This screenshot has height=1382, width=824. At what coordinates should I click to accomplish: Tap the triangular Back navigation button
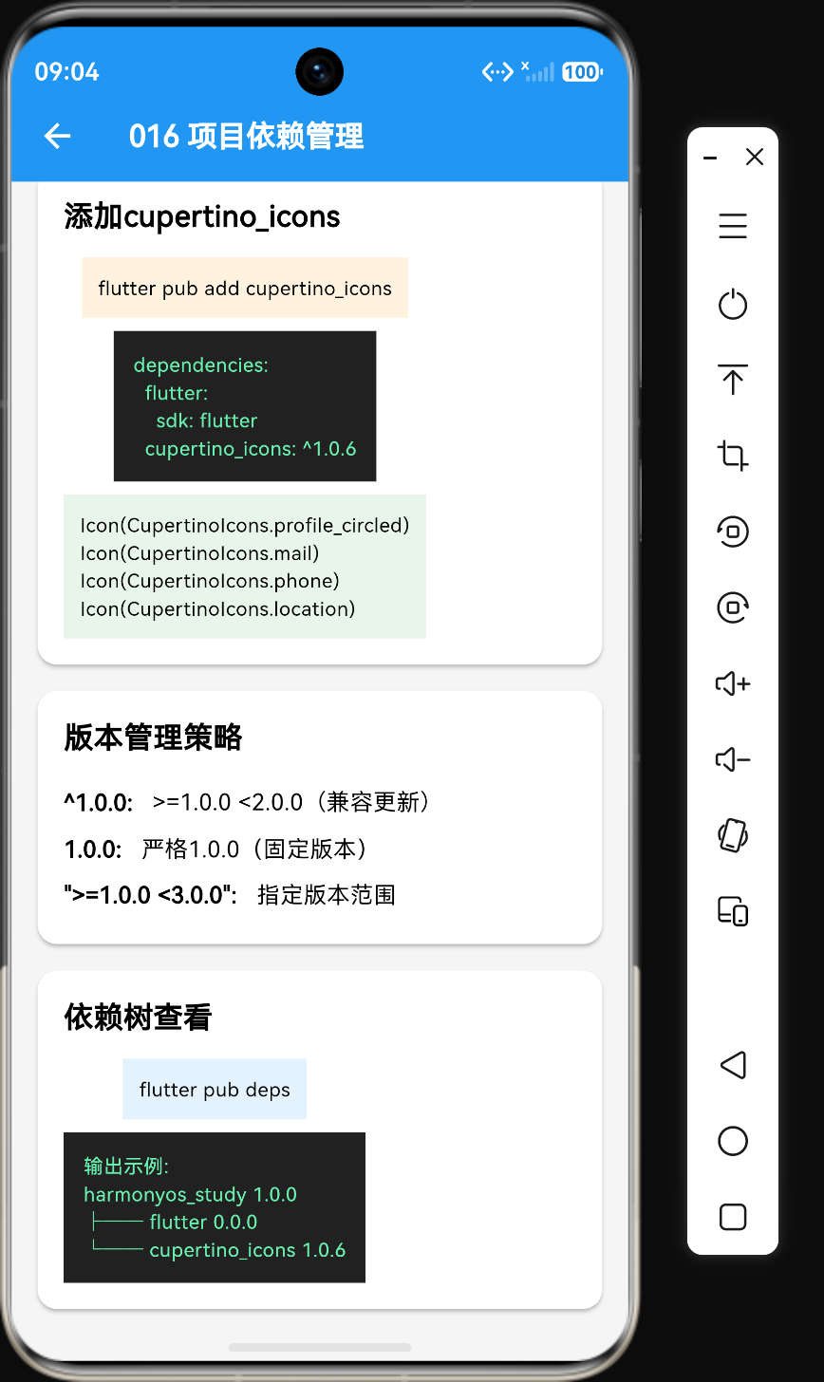tap(733, 1065)
